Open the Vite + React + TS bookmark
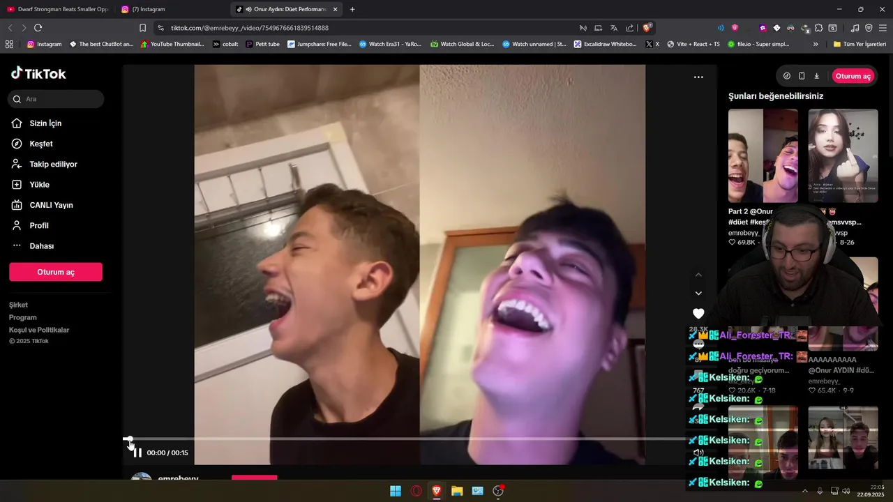The height and width of the screenshot is (502, 893). [x=693, y=44]
